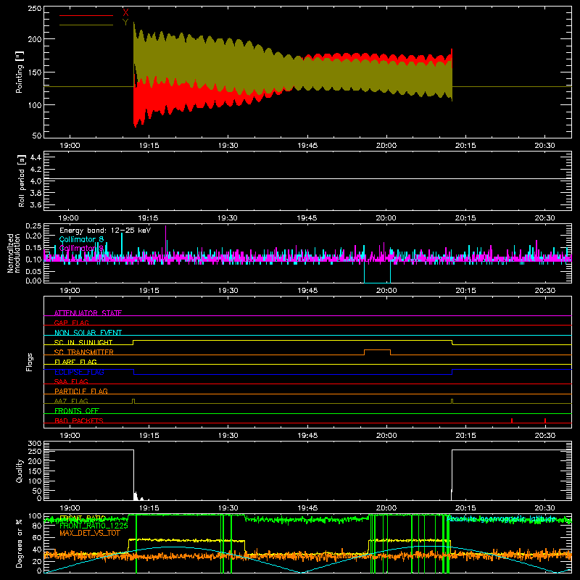
Task: Click the Collimator 9 legend entry
Action: click(81, 248)
